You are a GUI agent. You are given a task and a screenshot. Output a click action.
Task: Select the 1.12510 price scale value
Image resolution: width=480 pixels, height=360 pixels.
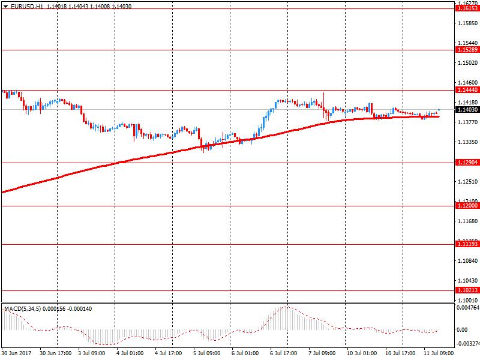point(467,182)
